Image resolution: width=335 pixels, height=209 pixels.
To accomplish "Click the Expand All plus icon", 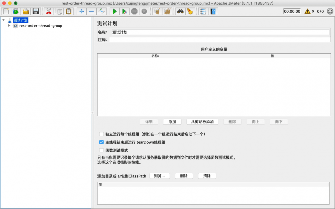I will click(x=81, y=11).
